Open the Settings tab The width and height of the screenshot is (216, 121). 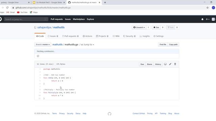click(x=158, y=36)
